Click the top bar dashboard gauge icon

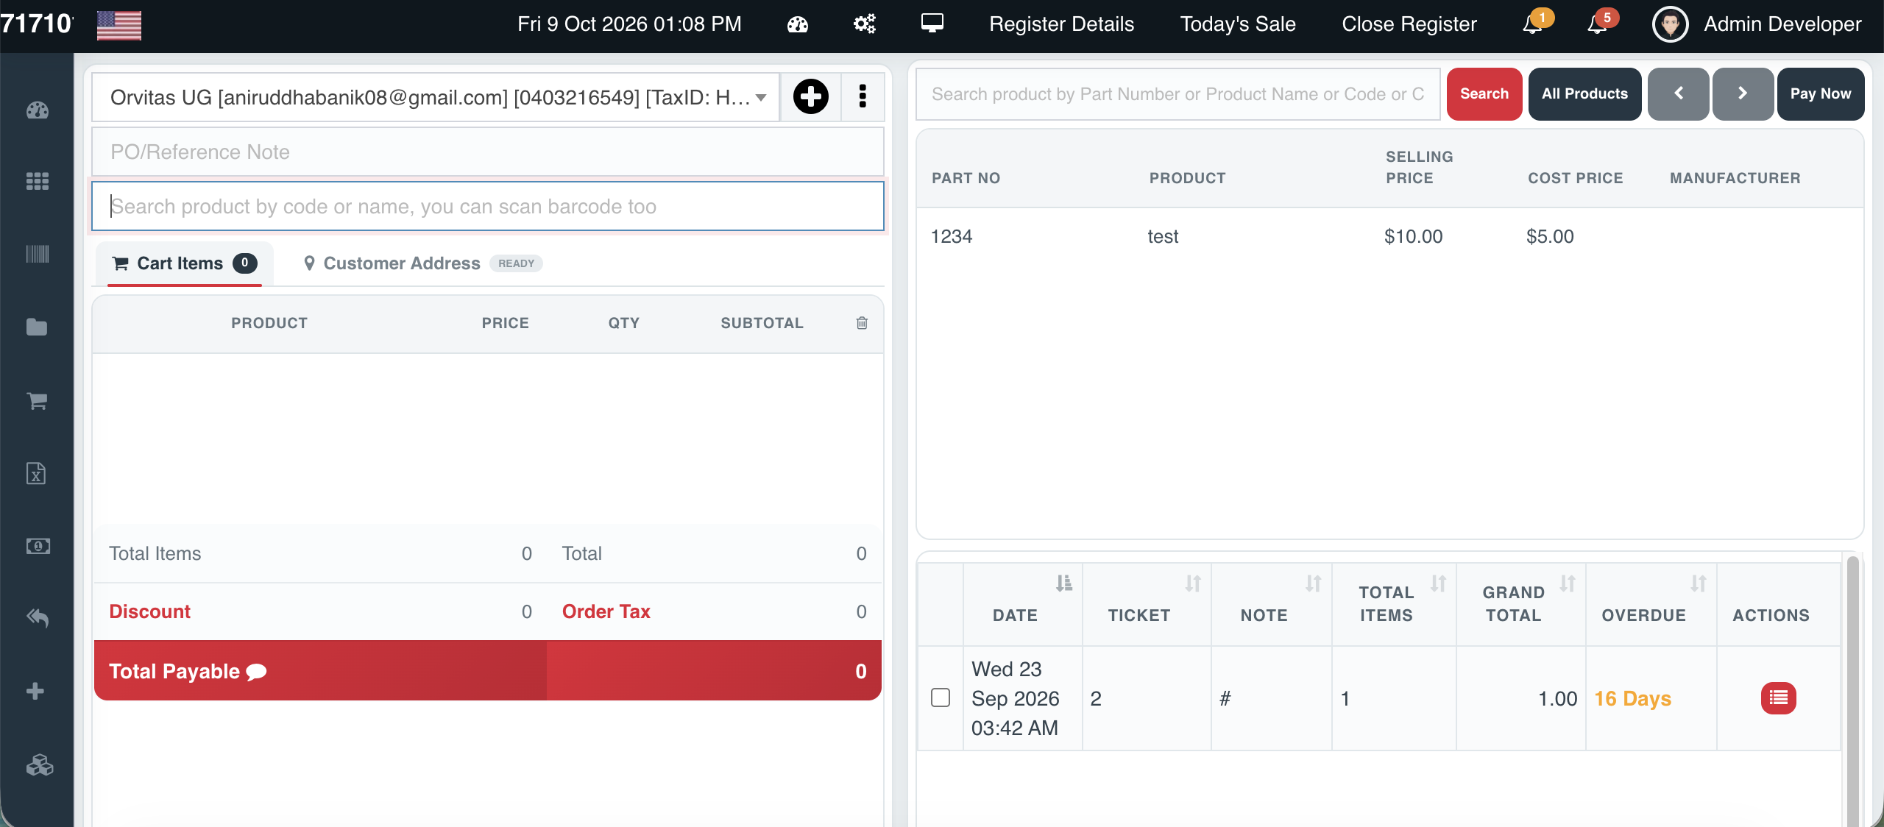(x=798, y=24)
